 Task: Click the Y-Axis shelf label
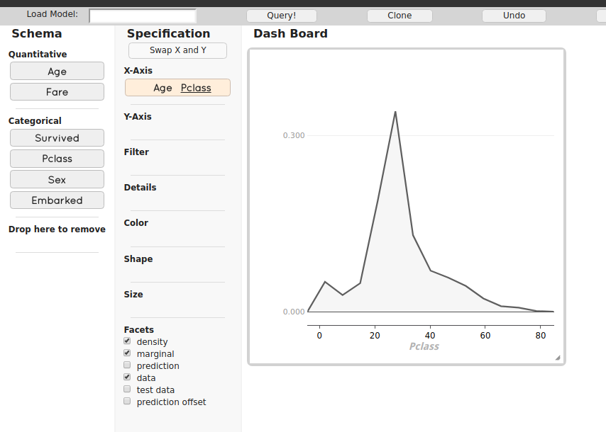click(138, 116)
